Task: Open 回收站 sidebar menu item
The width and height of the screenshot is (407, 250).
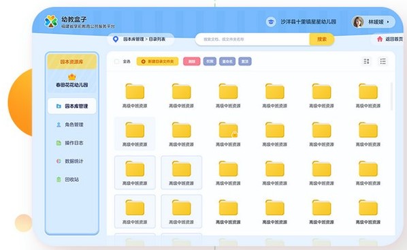Action: pos(72,179)
